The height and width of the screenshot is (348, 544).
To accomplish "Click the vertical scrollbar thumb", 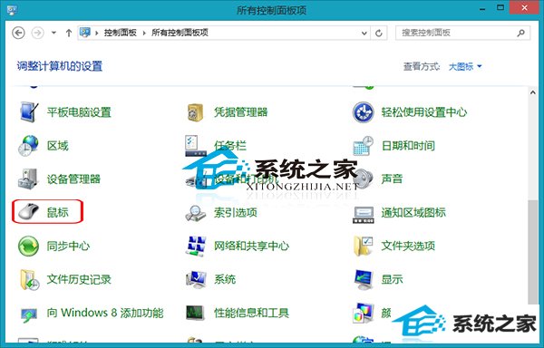I will point(533,252).
